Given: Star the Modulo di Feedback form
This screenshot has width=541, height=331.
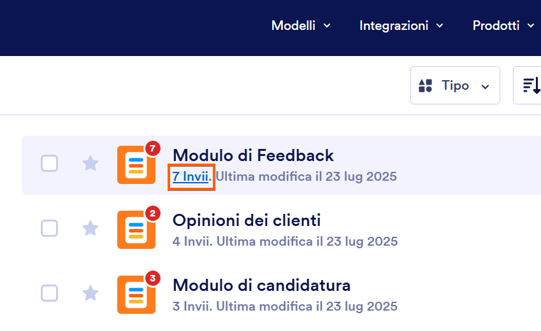Looking at the screenshot, I should [x=90, y=163].
